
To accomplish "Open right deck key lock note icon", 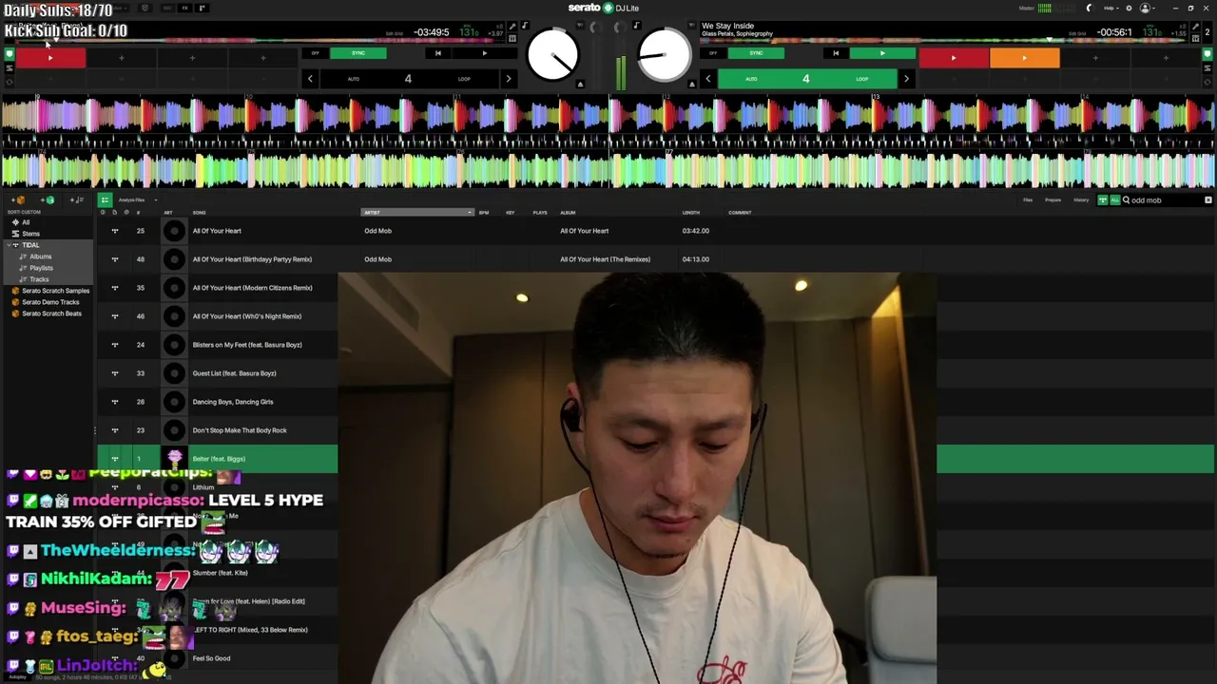I will pos(636,26).
